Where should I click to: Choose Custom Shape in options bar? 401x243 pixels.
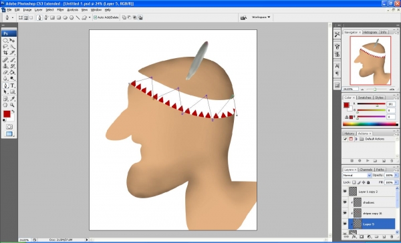click(x=84, y=17)
